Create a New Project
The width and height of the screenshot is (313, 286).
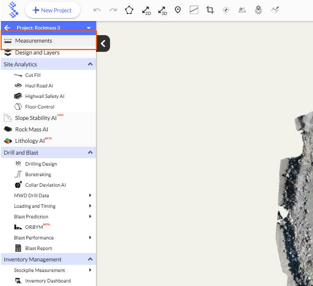tap(53, 10)
